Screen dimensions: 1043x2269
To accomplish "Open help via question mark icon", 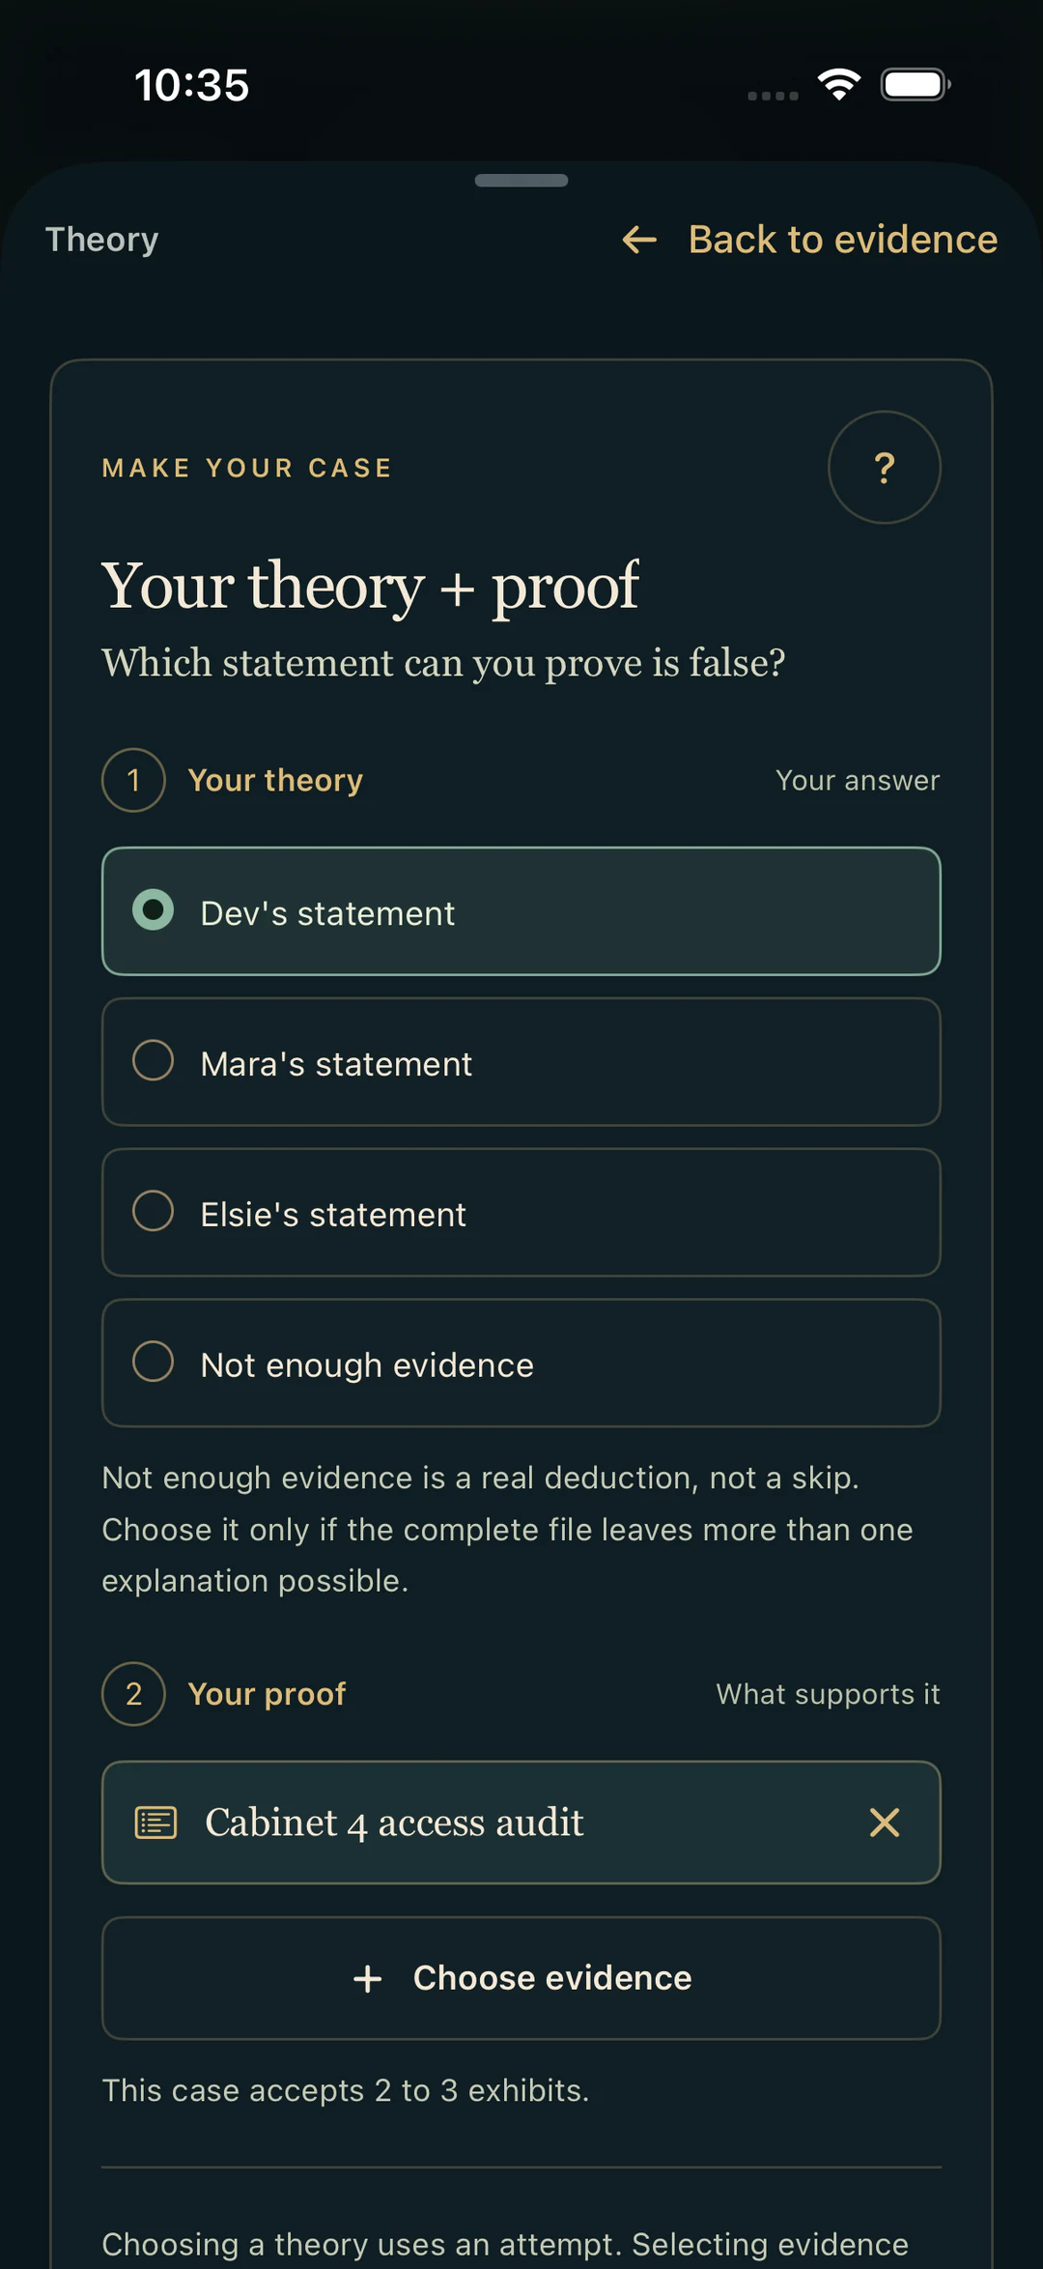I will click(884, 468).
